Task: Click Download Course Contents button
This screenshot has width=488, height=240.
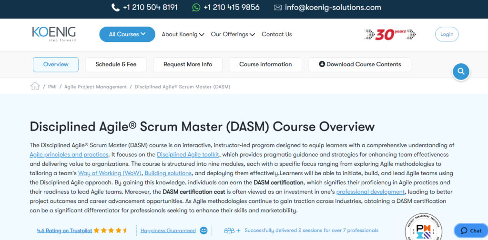Action: point(360,64)
